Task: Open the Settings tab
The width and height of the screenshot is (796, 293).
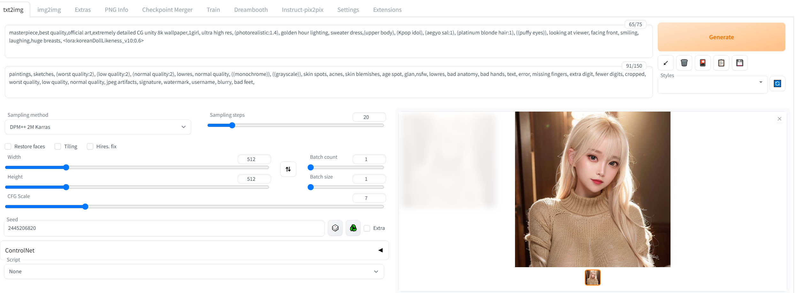Action: tap(348, 10)
